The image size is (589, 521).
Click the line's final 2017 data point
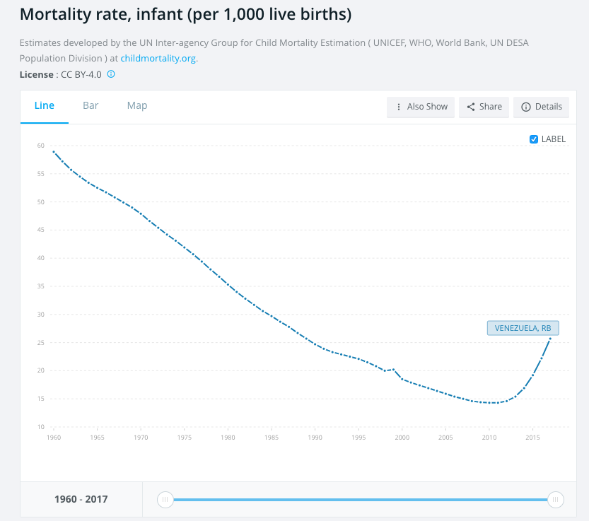[550, 339]
